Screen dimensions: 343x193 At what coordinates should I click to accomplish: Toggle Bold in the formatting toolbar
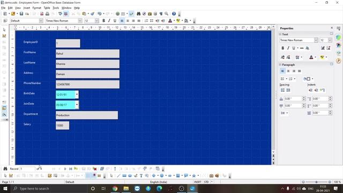coord(103,21)
